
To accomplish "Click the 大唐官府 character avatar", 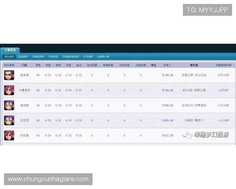I will coord(9,90).
